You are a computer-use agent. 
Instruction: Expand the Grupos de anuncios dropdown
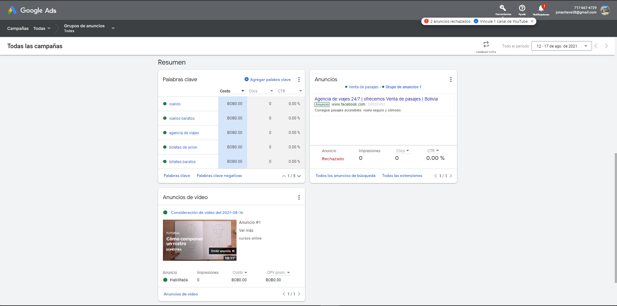pyautogui.click(x=113, y=28)
